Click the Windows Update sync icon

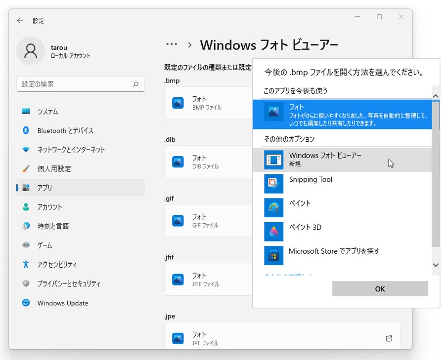[x=26, y=302]
